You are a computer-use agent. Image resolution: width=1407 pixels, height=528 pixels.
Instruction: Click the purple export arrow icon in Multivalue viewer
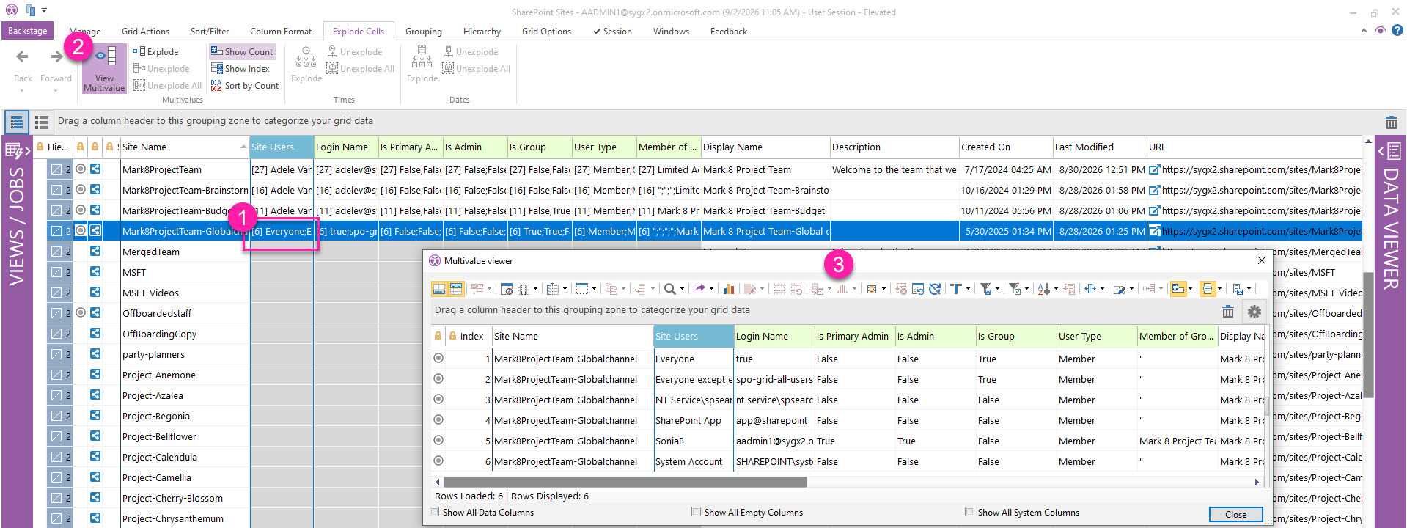pos(699,289)
